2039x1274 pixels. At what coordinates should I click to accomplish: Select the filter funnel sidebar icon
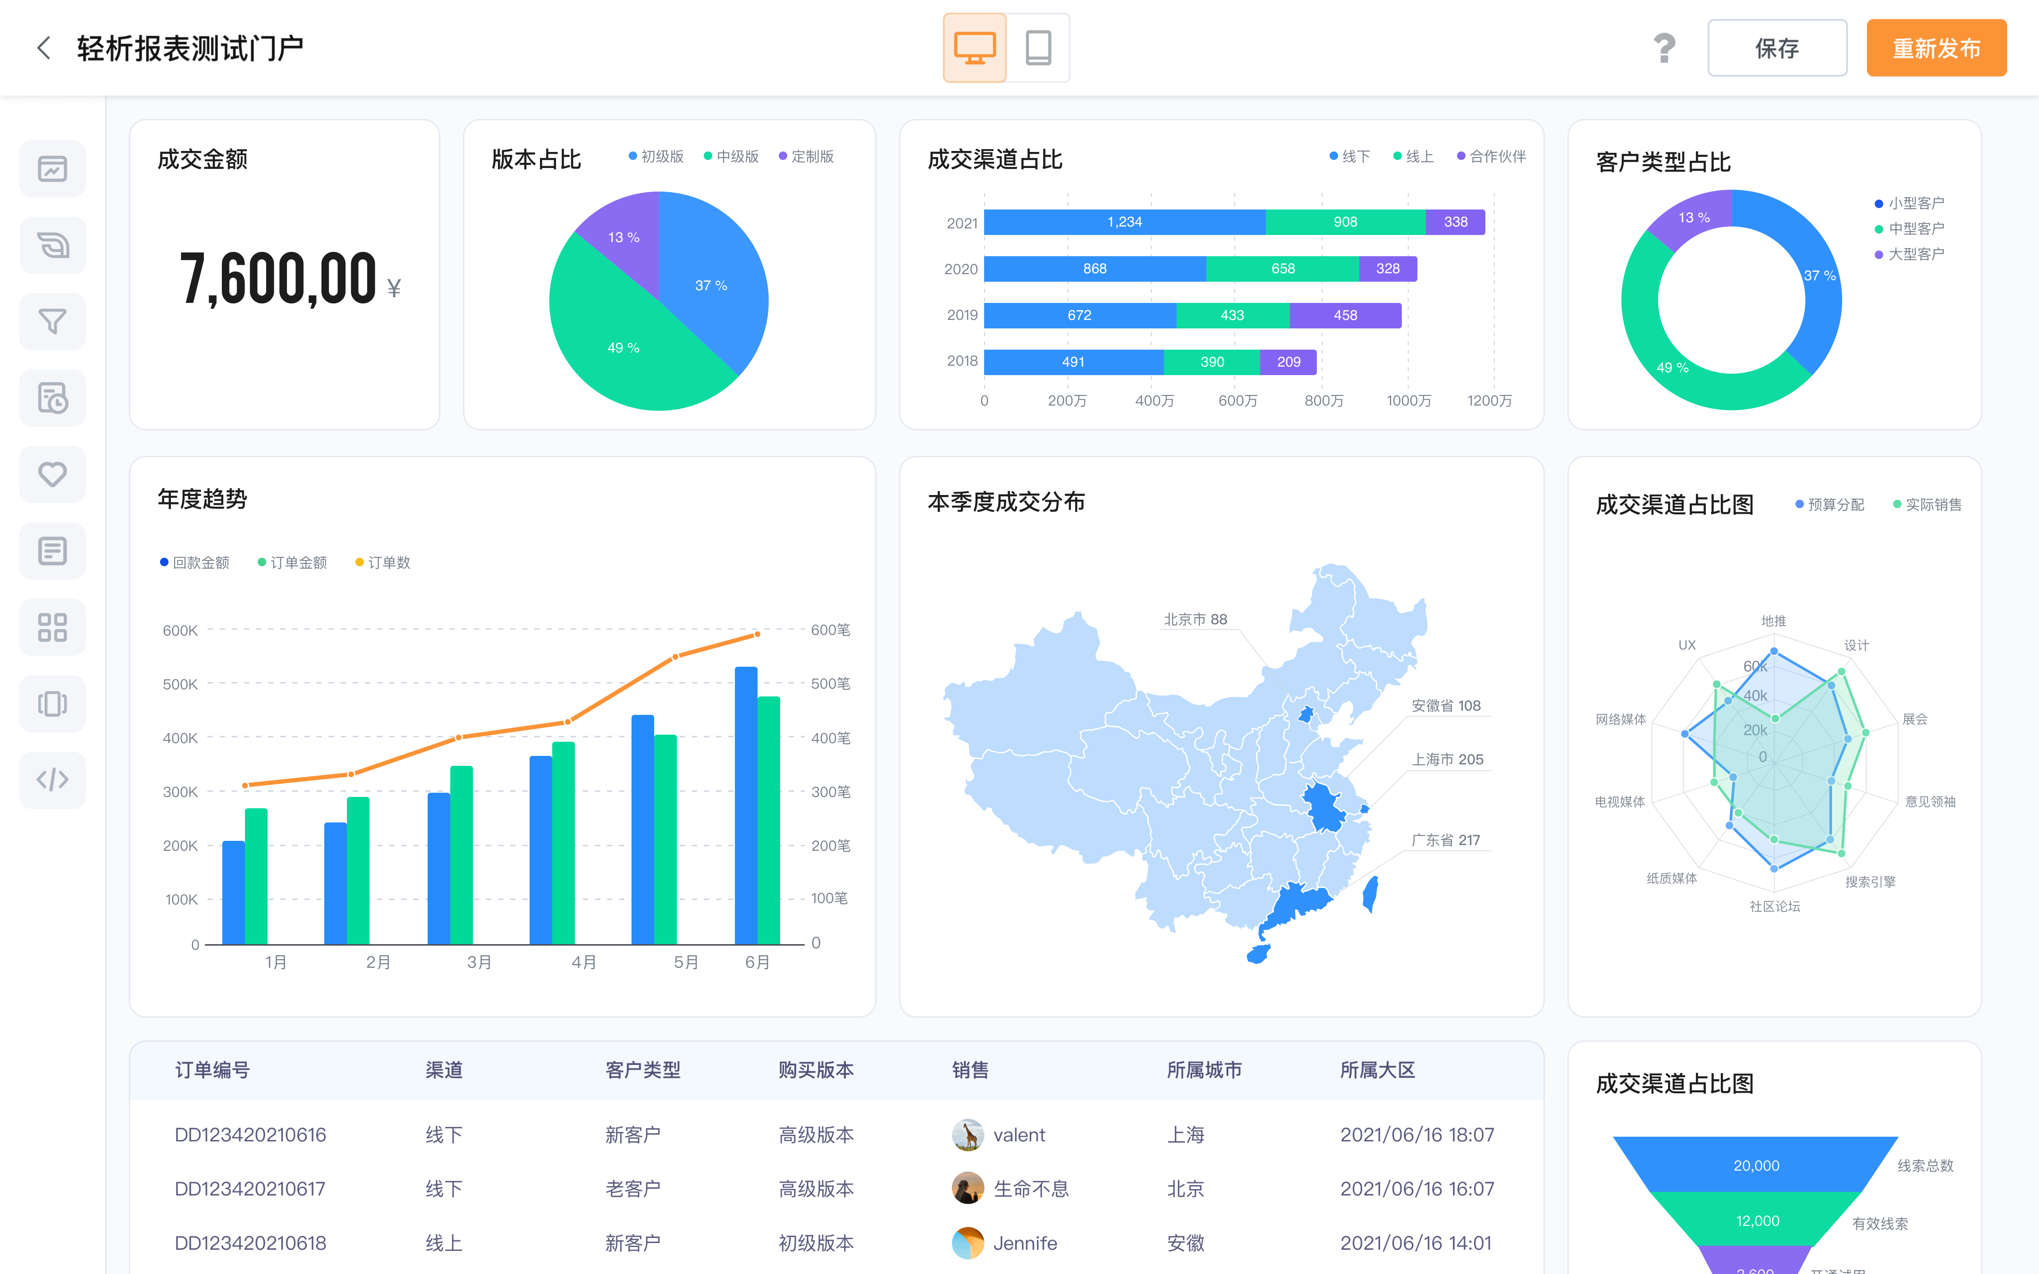coord(52,322)
